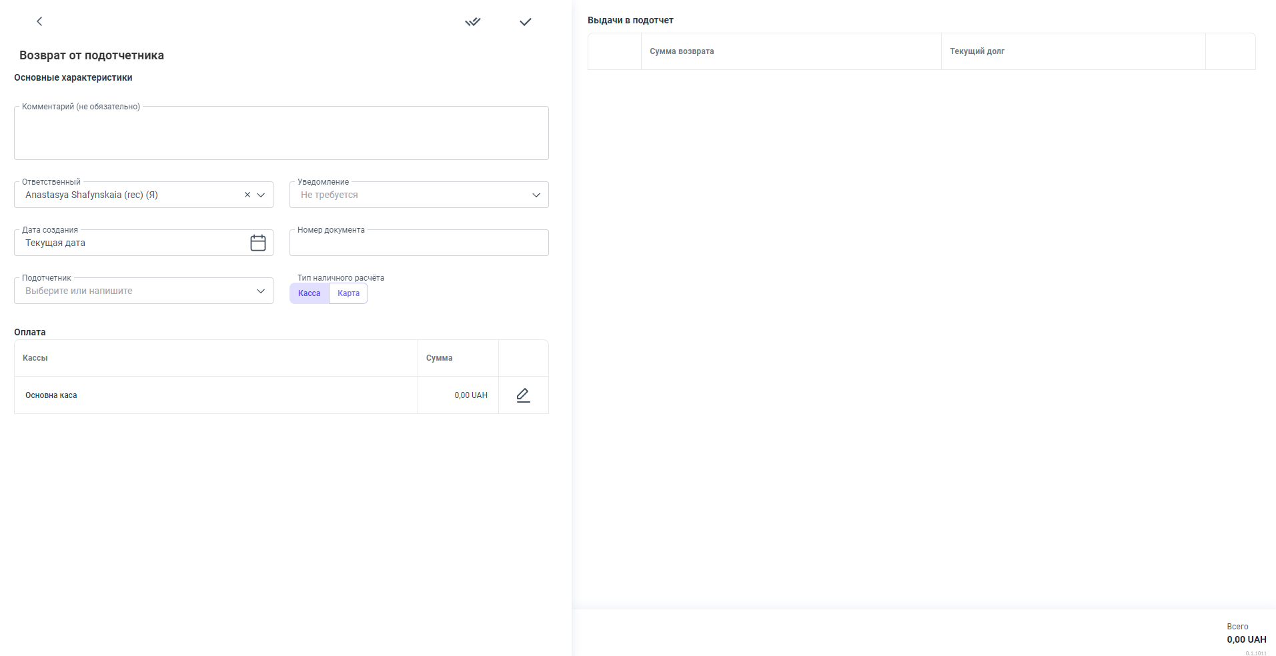
Task: Clear the selected Ответственный person
Action: pyautogui.click(x=247, y=195)
